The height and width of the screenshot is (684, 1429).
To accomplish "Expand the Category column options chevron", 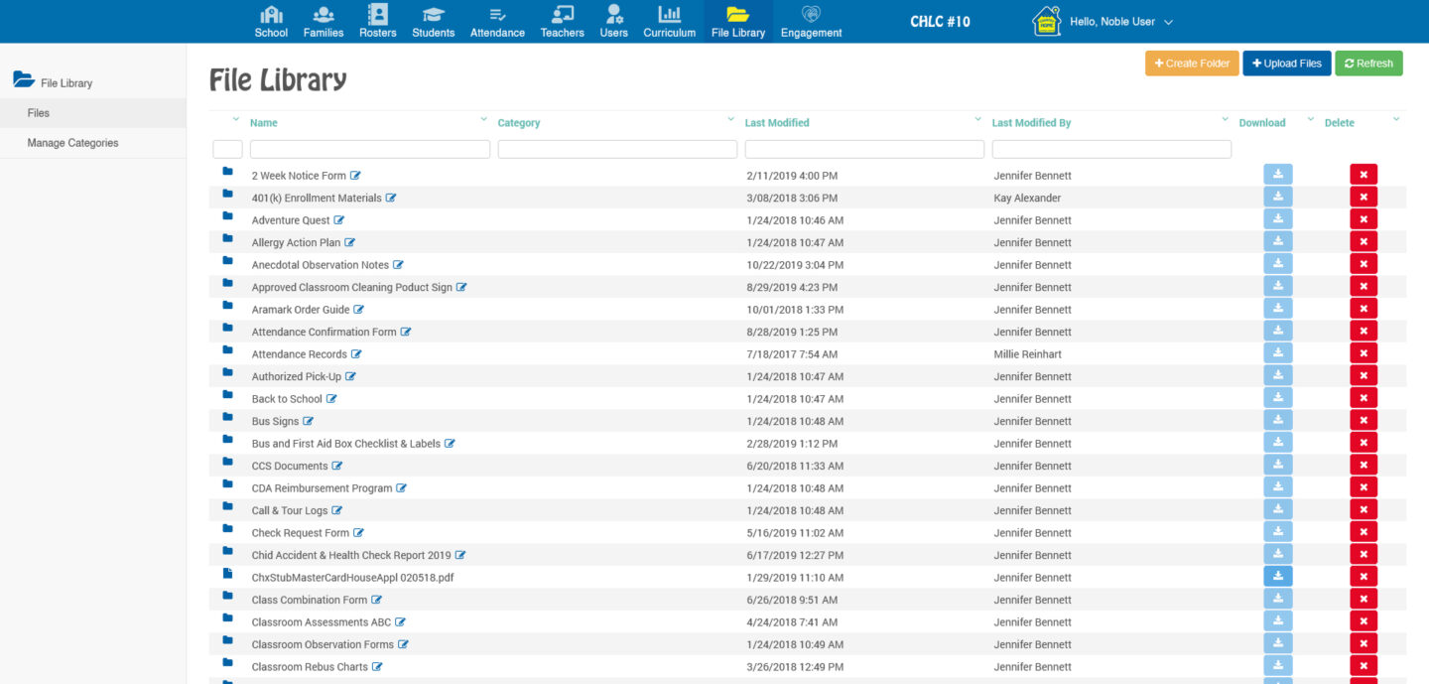I will pyautogui.click(x=731, y=120).
